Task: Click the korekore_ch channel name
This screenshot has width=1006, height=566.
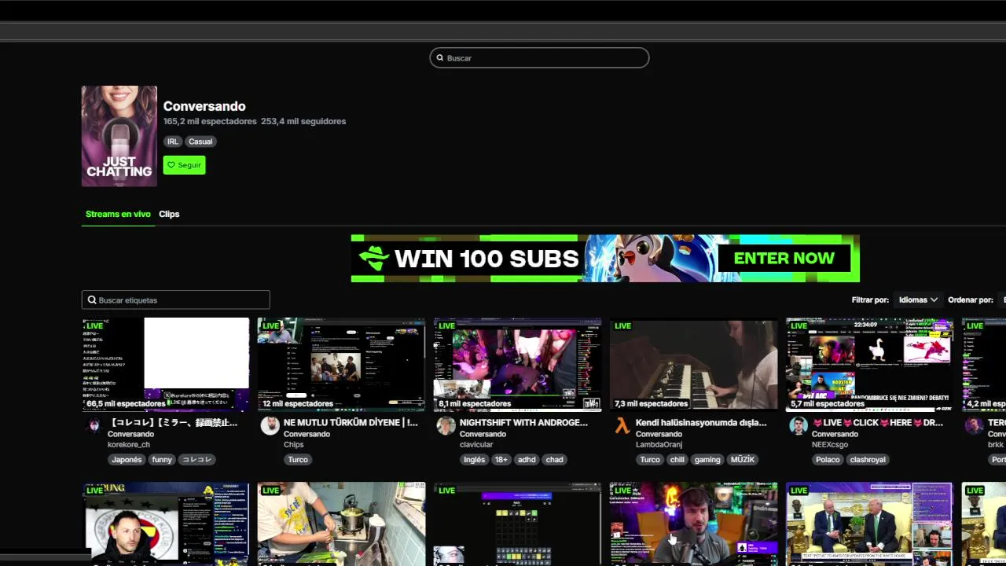Action: tap(128, 444)
